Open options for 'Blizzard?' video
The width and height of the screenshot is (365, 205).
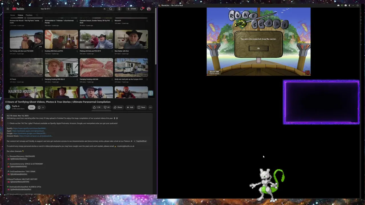147,21
